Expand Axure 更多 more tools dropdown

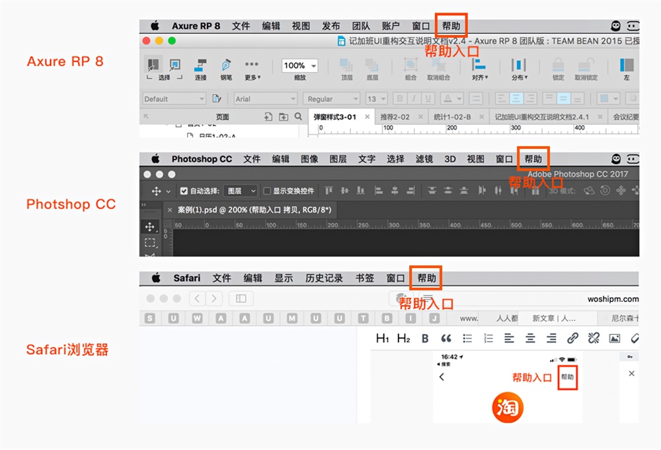[252, 69]
